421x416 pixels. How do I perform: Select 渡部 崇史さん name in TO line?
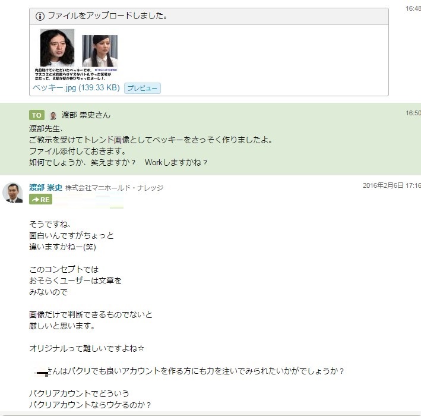[x=86, y=115]
